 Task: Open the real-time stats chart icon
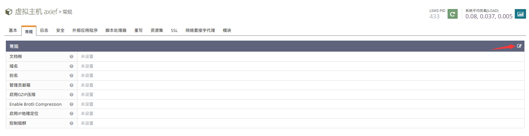(520, 14)
